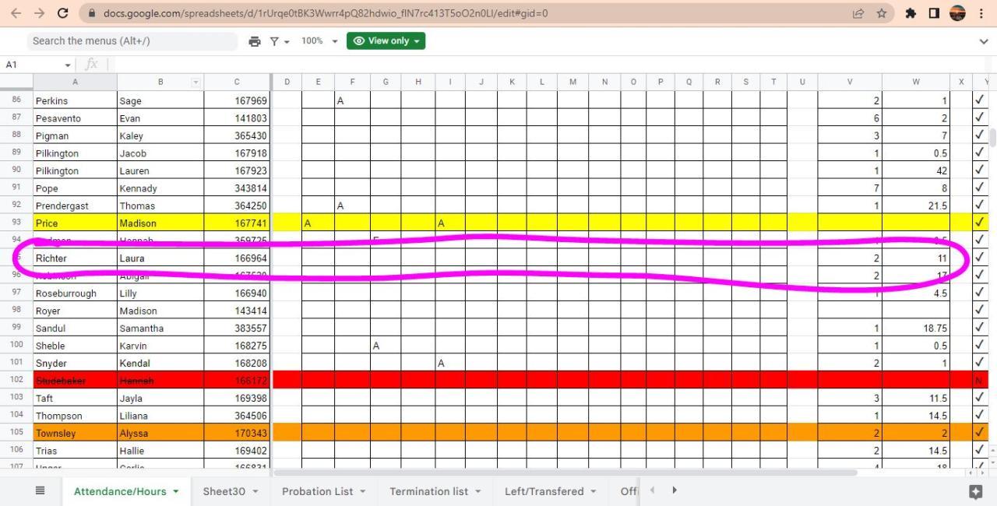Toggle the checkbox in the Townsley row
997x506 pixels.
(x=980, y=432)
